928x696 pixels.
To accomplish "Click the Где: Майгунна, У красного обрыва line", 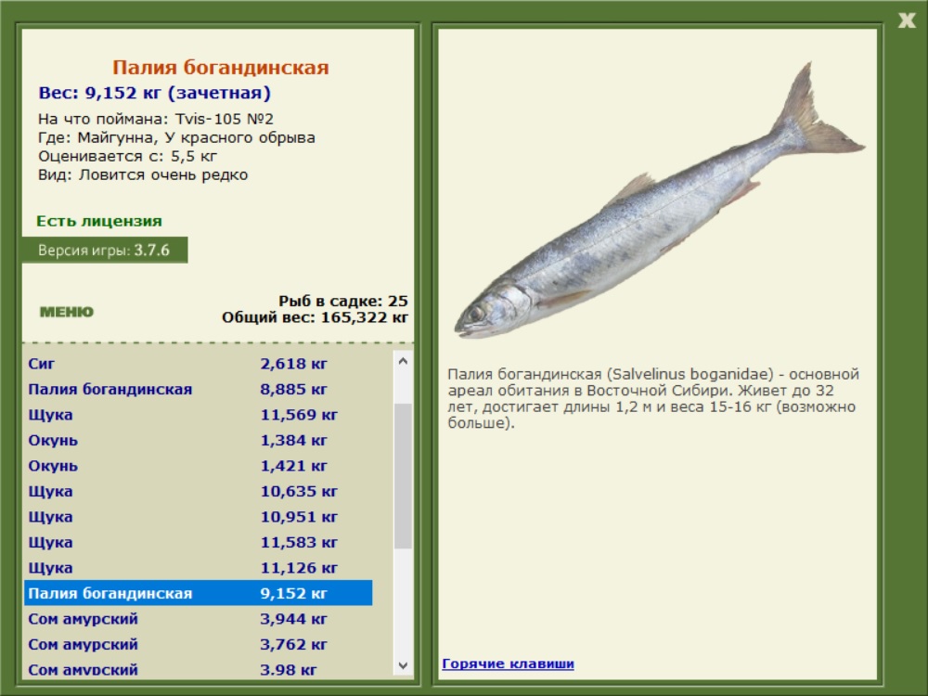I will pyautogui.click(x=176, y=137).
